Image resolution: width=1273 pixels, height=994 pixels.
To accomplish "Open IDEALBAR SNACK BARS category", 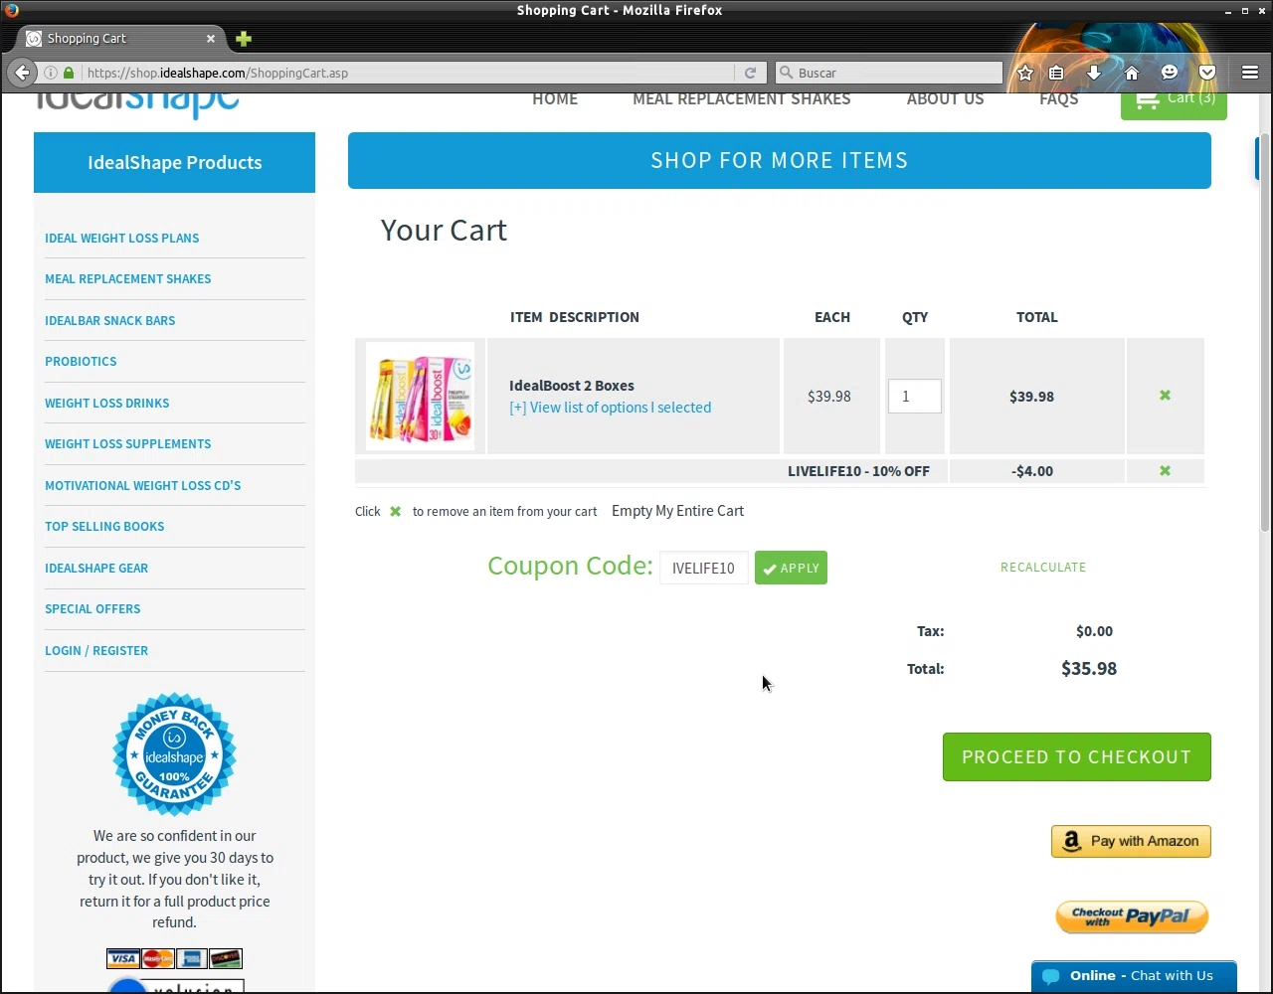I will click(x=109, y=321).
